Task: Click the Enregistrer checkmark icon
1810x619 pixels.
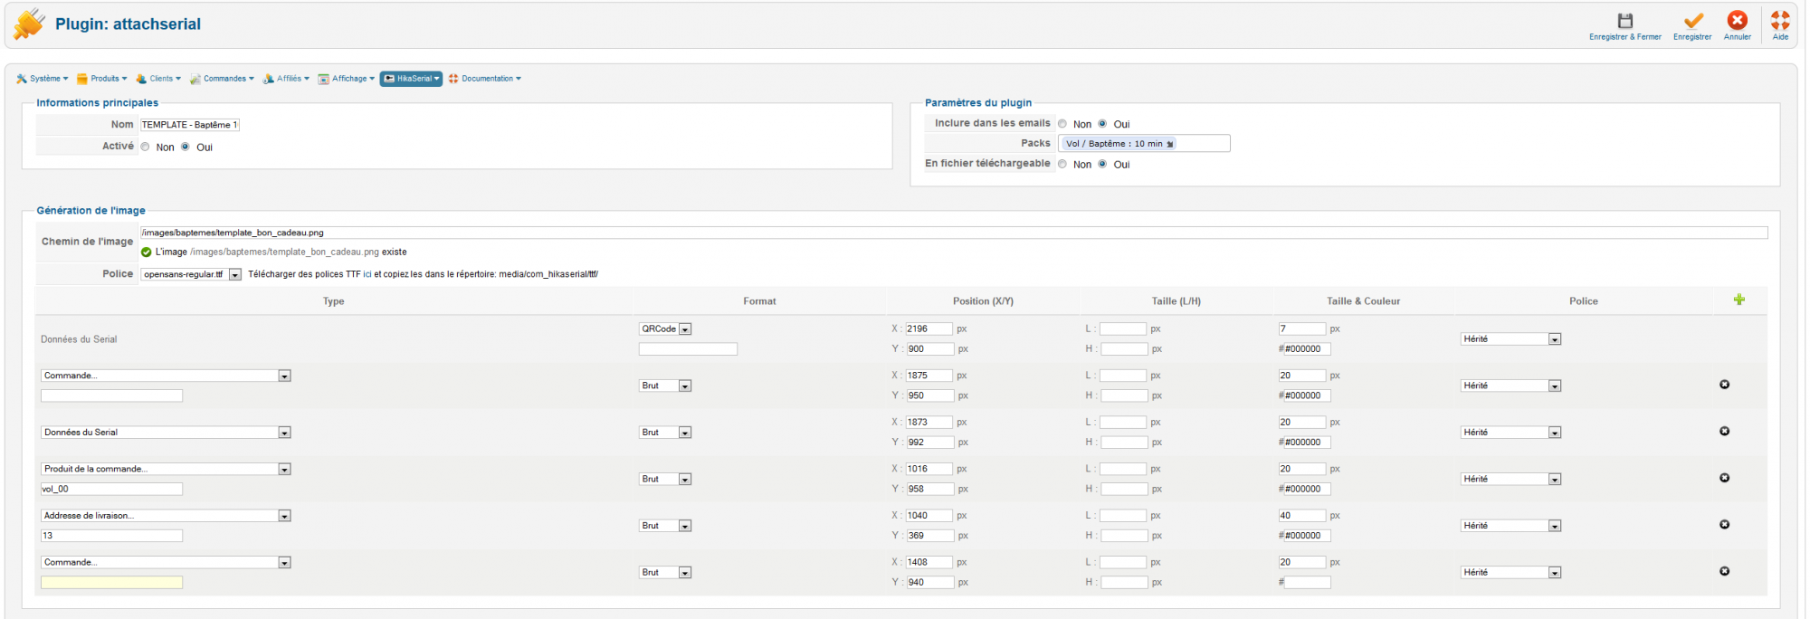Action: pyautogui.click(x=1692, y=21)
